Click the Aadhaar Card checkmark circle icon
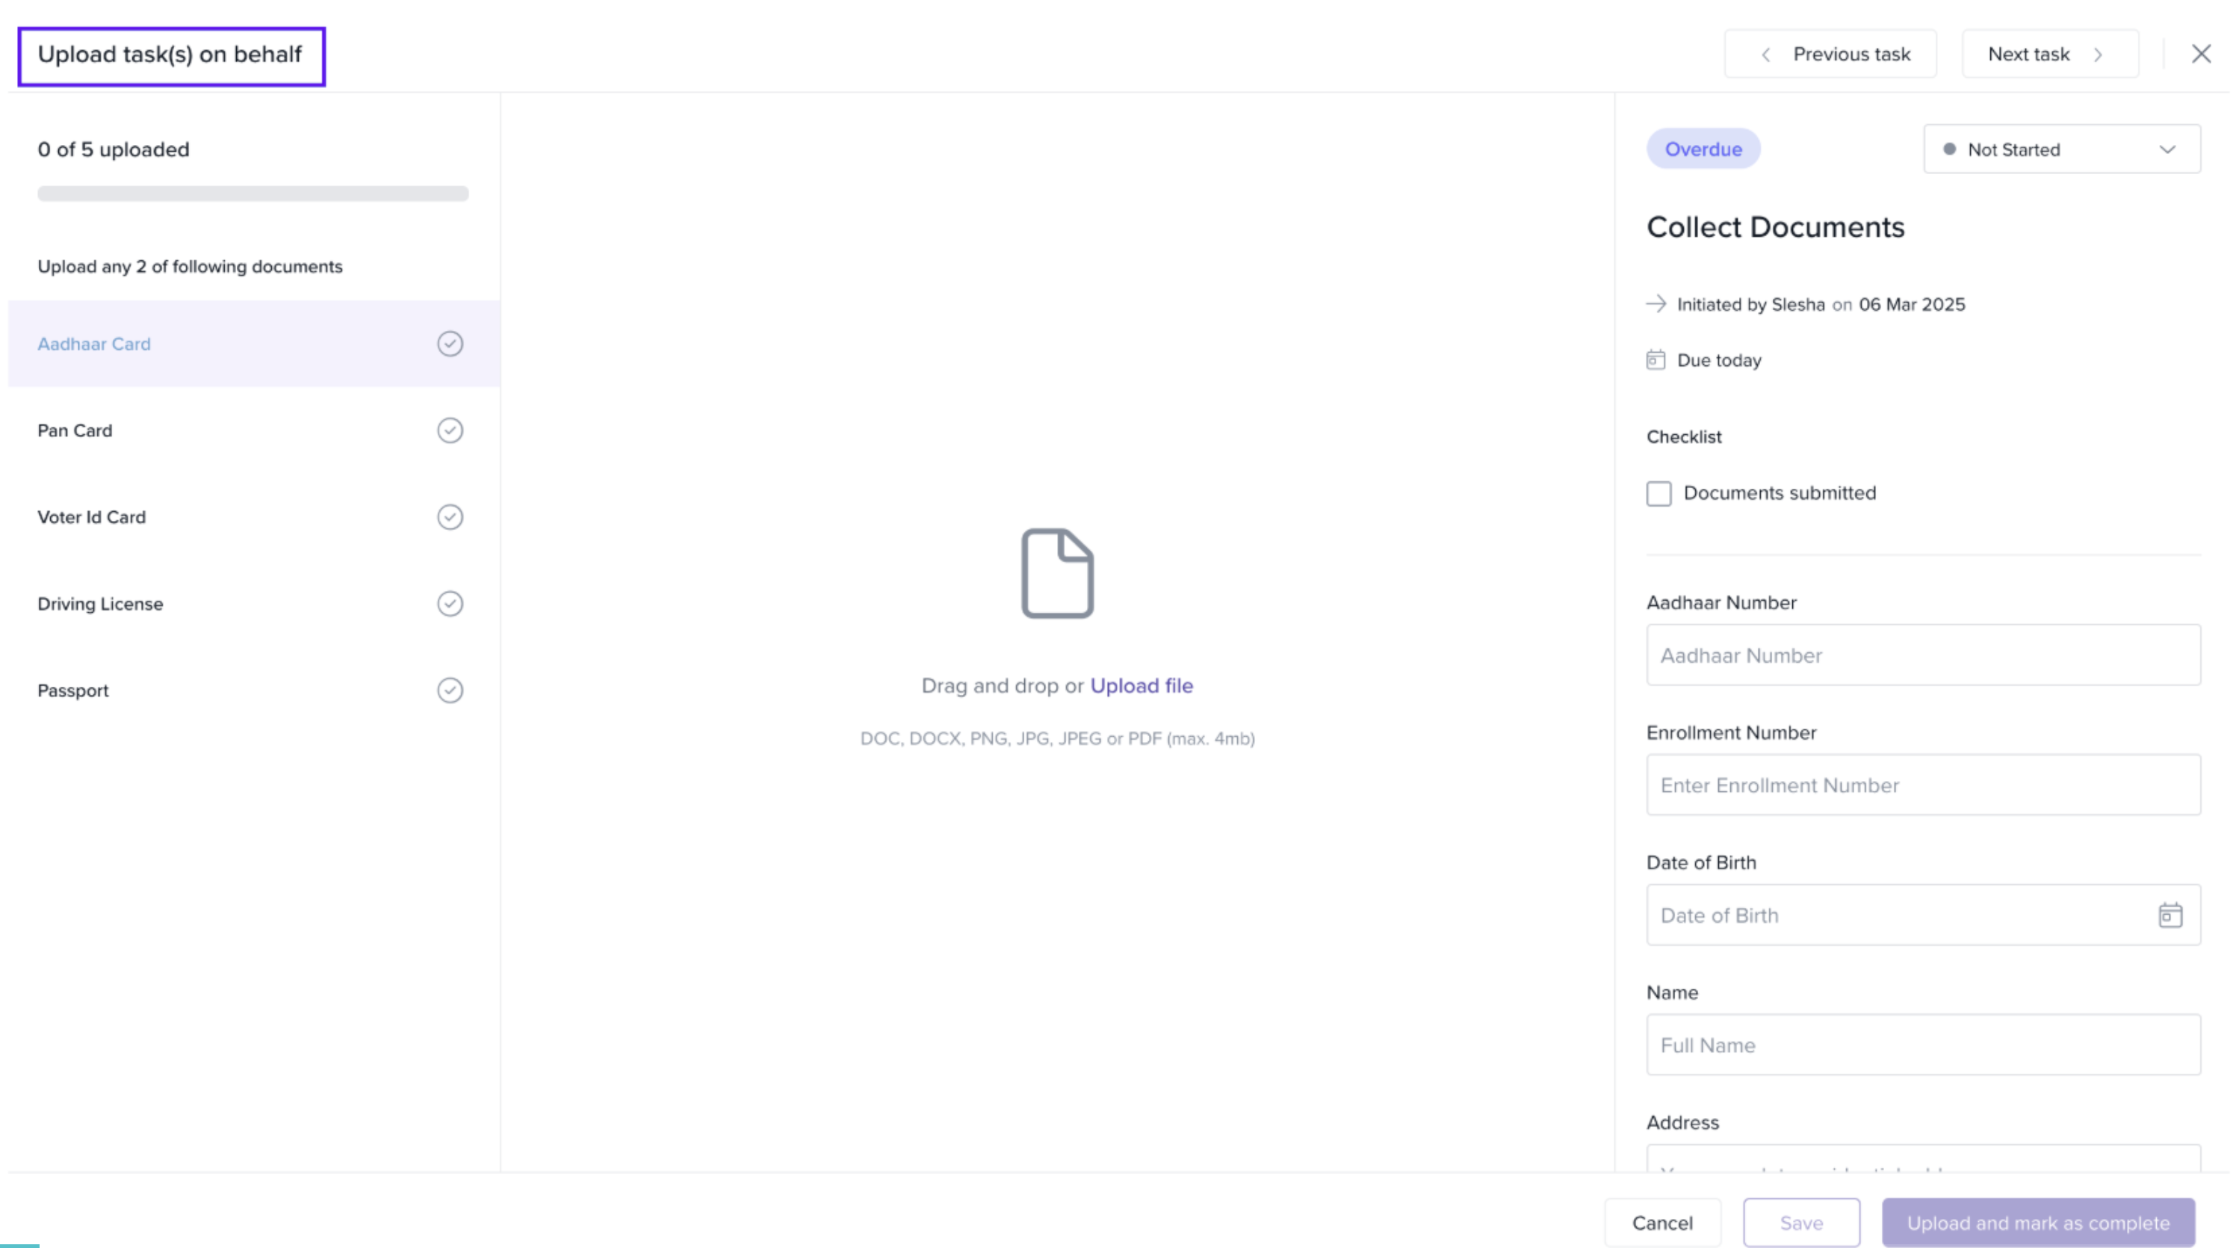The height and width of the screenshot is (1248, 2233). (449, 345)
